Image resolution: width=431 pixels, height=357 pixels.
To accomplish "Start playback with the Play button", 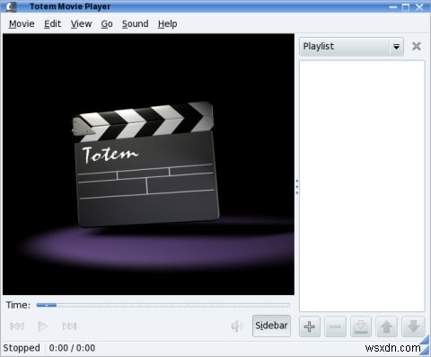I will (x=43, y=326).
